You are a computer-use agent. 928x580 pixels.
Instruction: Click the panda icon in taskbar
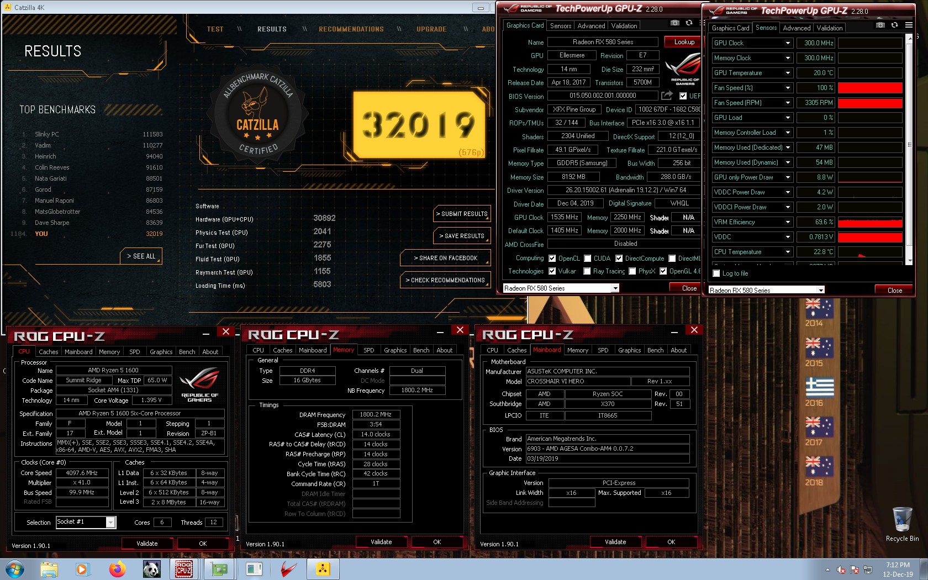pyautogui.click(x=151, y=569)
